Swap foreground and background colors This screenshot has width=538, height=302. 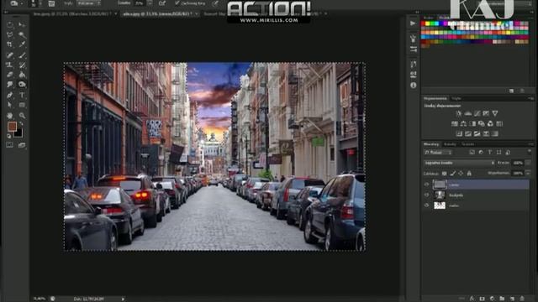point(21,123)
